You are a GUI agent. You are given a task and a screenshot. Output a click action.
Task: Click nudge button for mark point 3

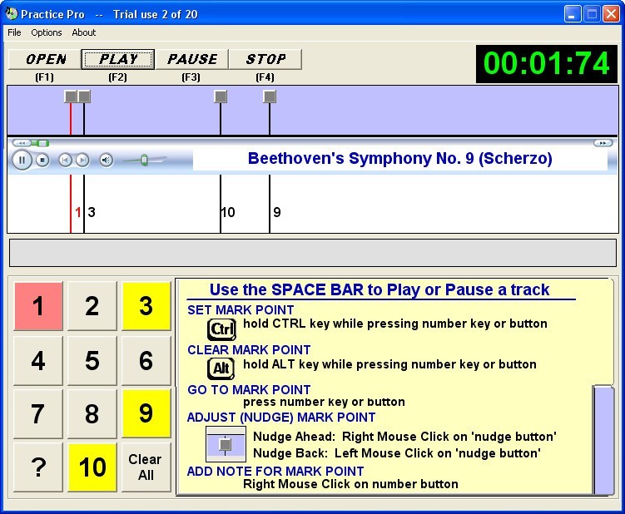84,96
